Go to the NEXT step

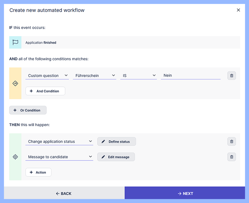185,193
